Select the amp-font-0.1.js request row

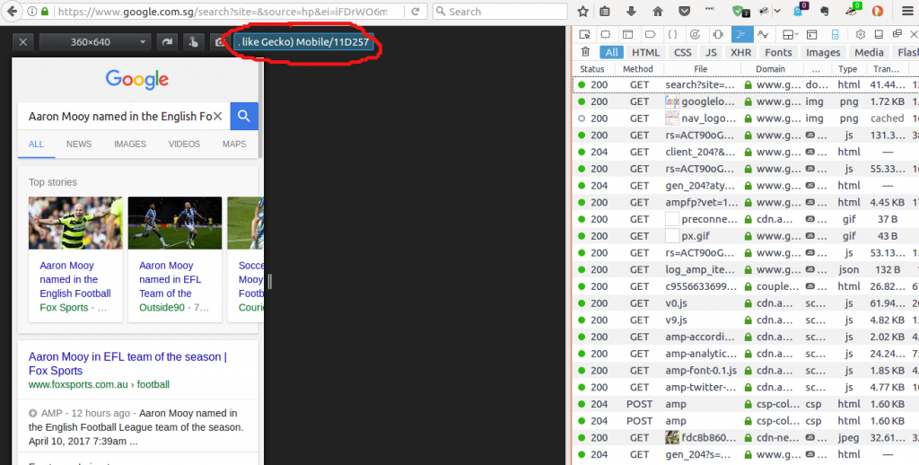click(746, 371)
